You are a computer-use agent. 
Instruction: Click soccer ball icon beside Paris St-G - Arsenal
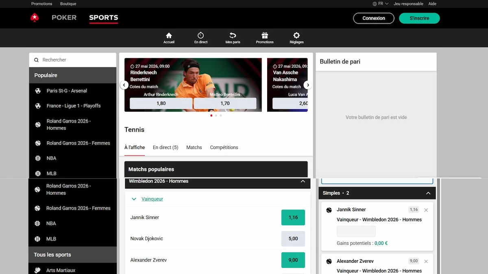click(x=38, y=91)
